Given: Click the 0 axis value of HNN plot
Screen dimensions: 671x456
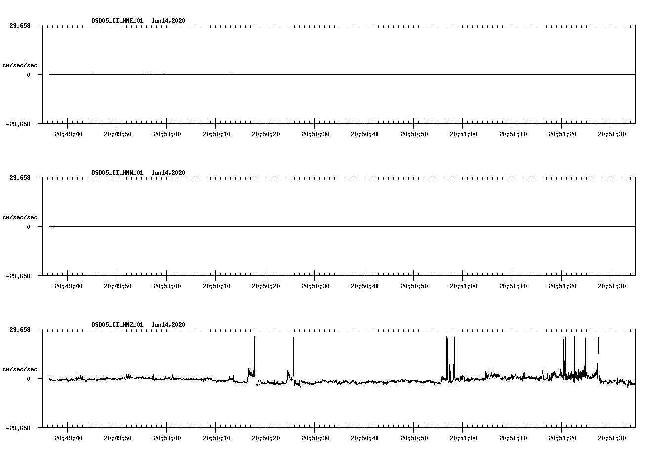Looking at the screenshot, I should (29, 227).
